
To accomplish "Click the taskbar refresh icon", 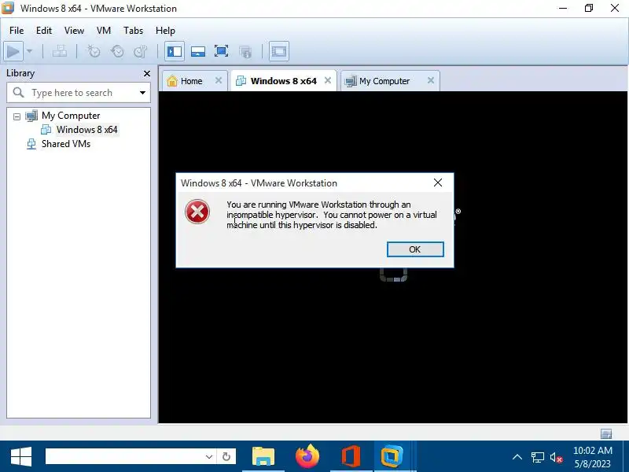I will (226, 457).
